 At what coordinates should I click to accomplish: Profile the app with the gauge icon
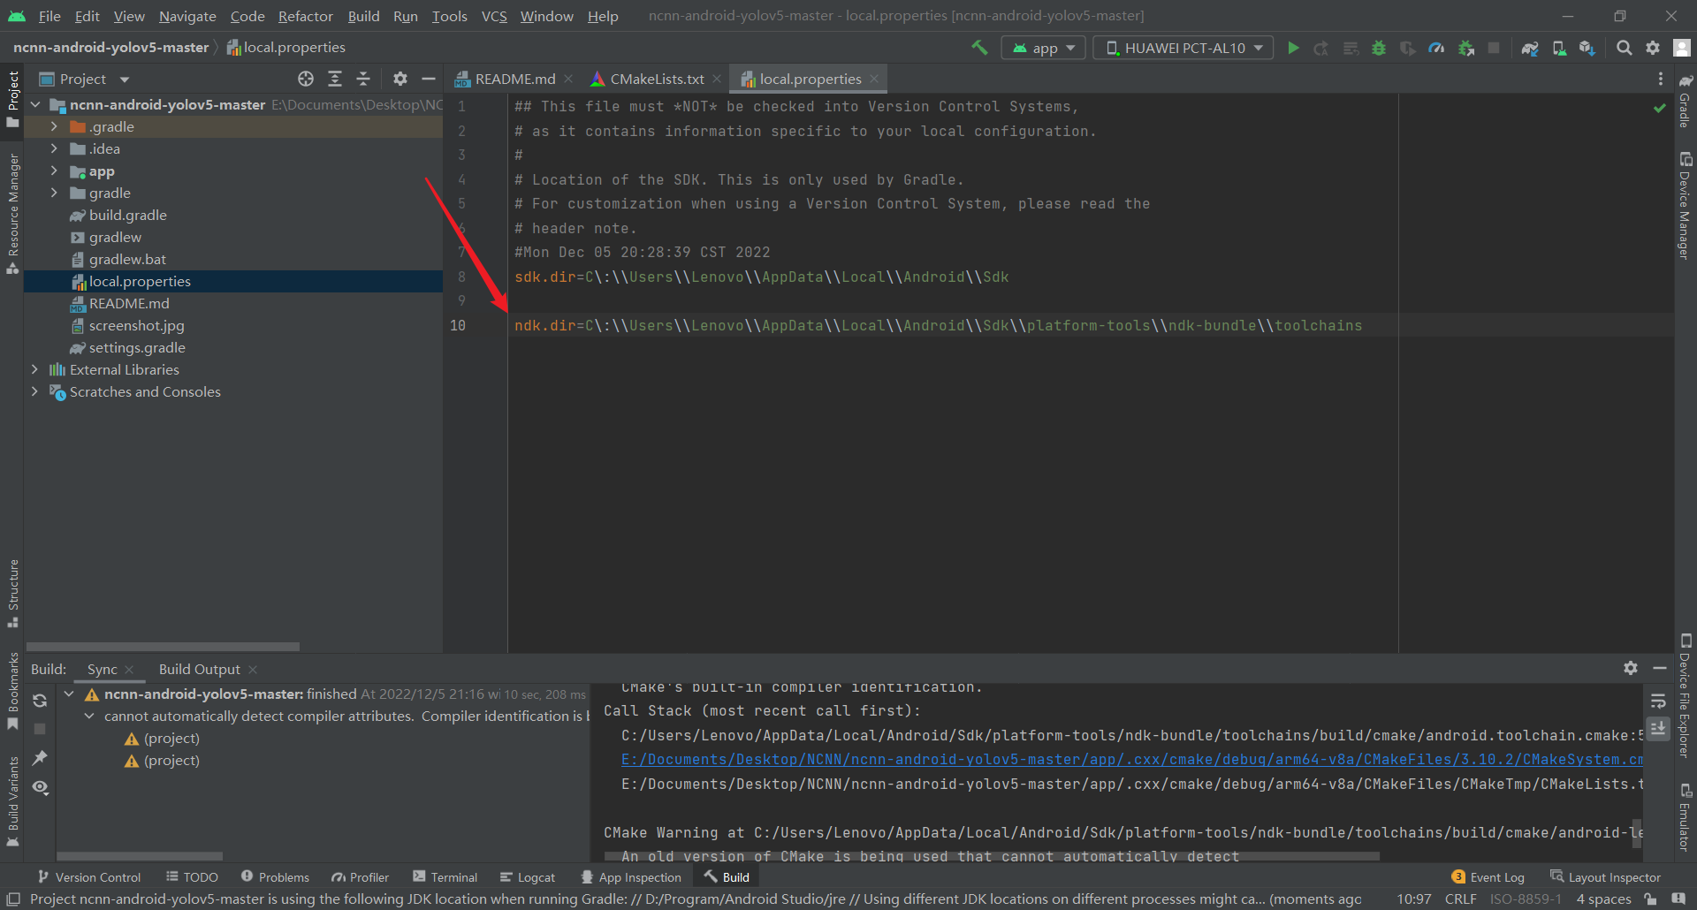coord(1435,48)
